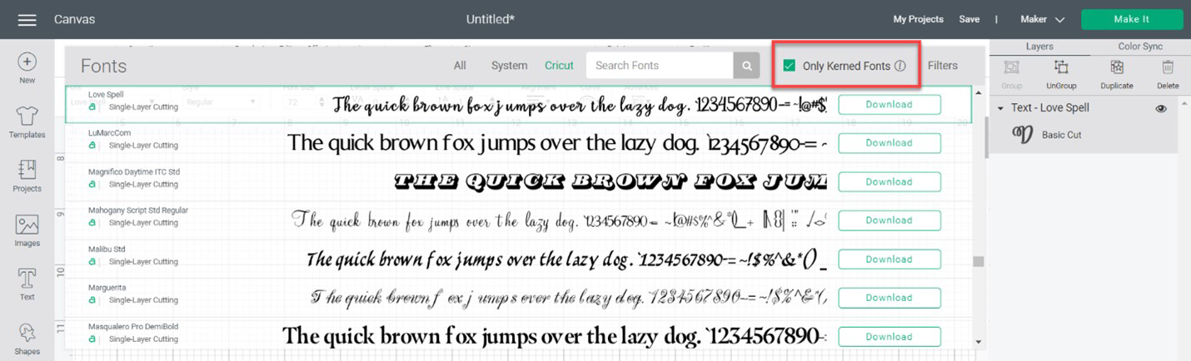1191x361 pixels.
Task: Open the hamburger menu
Action: click(27, 19)
